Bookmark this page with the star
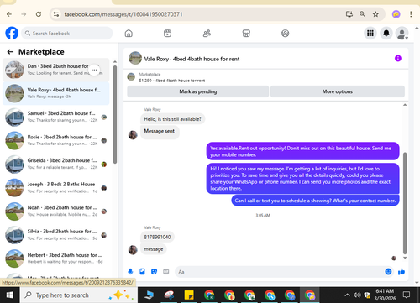Screen dimensions: 420x303 pyautogui.click(x=375, y=14)
